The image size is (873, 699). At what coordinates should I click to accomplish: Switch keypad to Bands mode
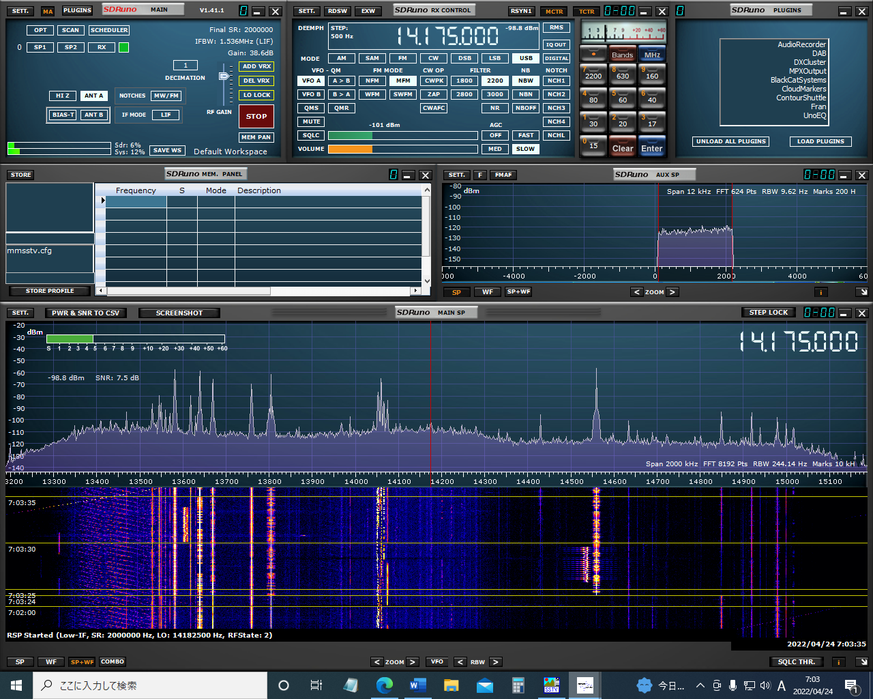click(x=623, y=54)
